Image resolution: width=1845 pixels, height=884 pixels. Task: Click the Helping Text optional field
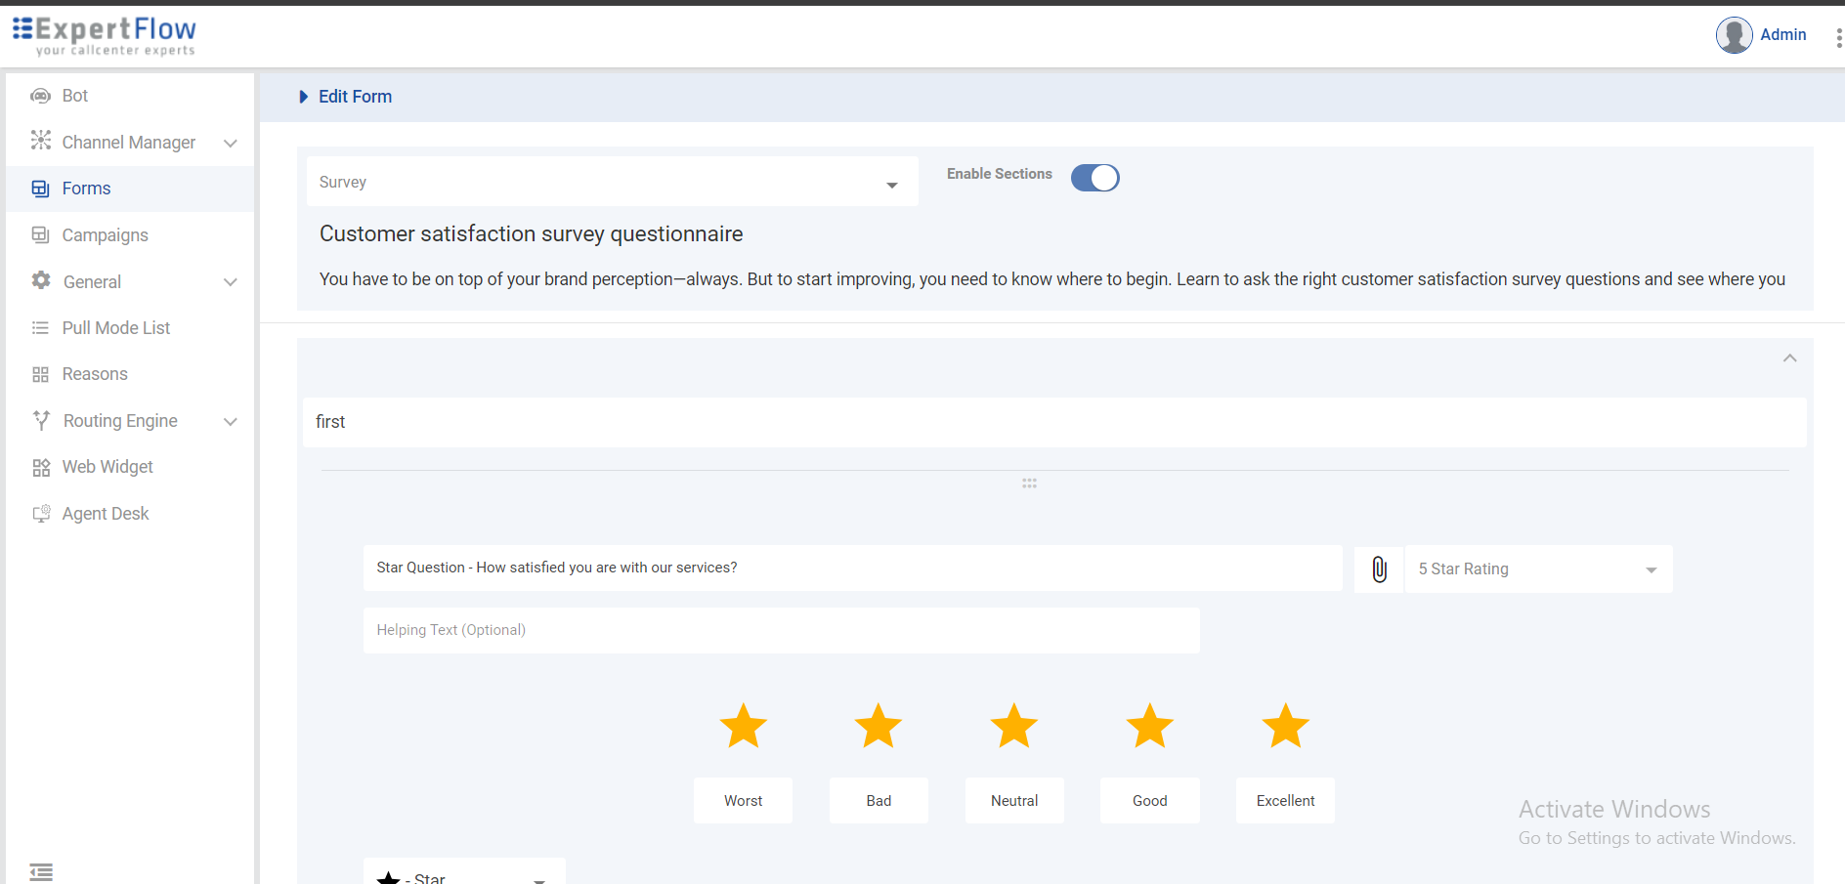click(x=781, y=631)
